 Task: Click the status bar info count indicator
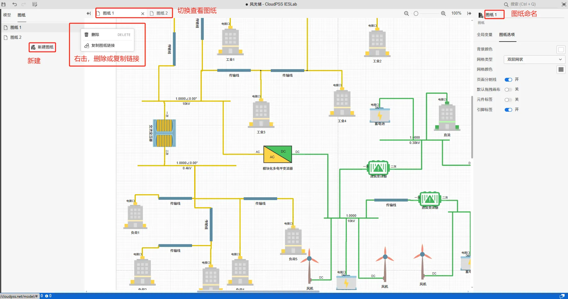pos(49,296)
